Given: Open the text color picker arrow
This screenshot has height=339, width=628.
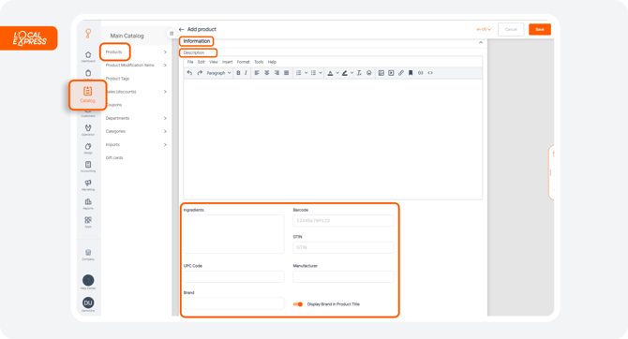Looking at the screenshot, I should 337,73.
